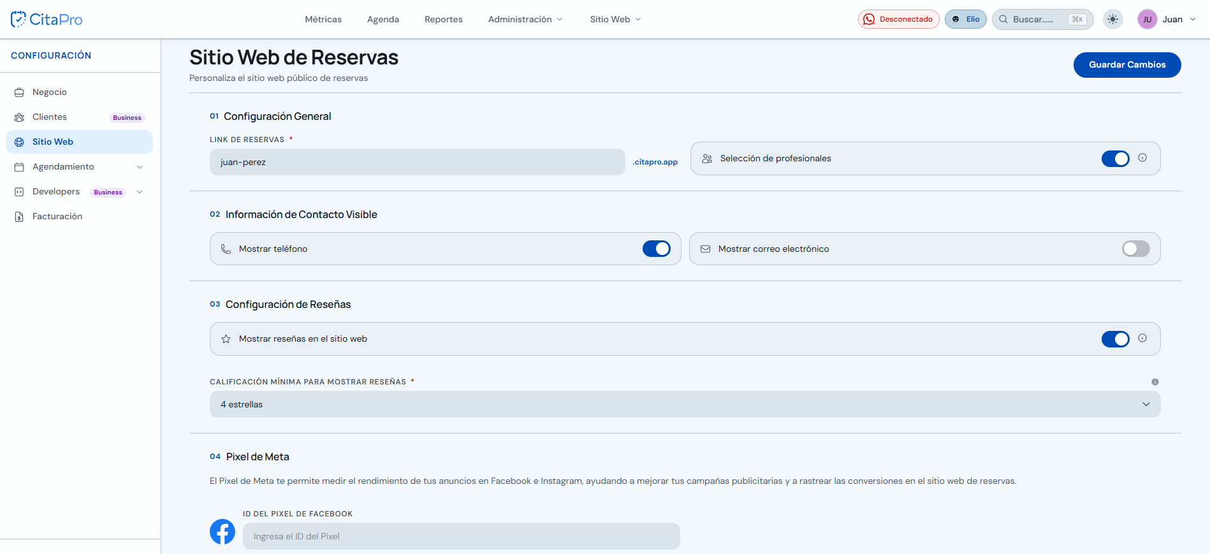Screen dimensions: 1210x554
Task: Click the Facebook Pixel ID input field
Action: [x=461, y=536]
